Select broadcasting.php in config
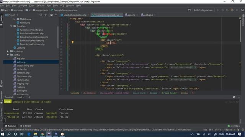The image size is (245, 137). (25, 66)
